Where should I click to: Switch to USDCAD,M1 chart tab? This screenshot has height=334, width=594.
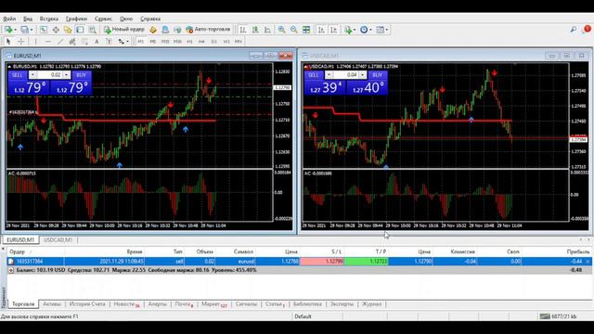click(x=58, y=239)
